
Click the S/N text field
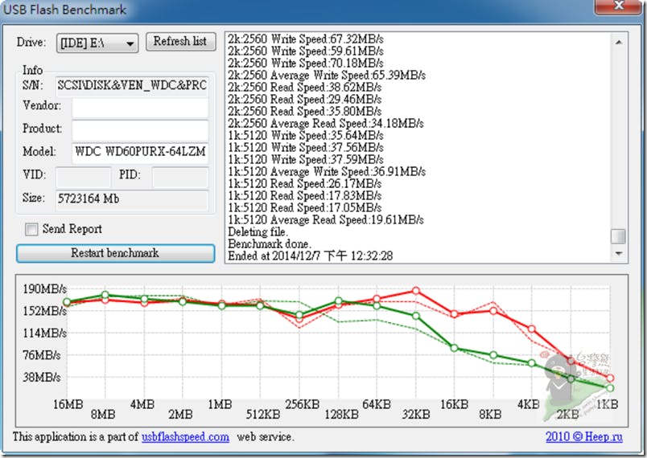pos(132,84)
